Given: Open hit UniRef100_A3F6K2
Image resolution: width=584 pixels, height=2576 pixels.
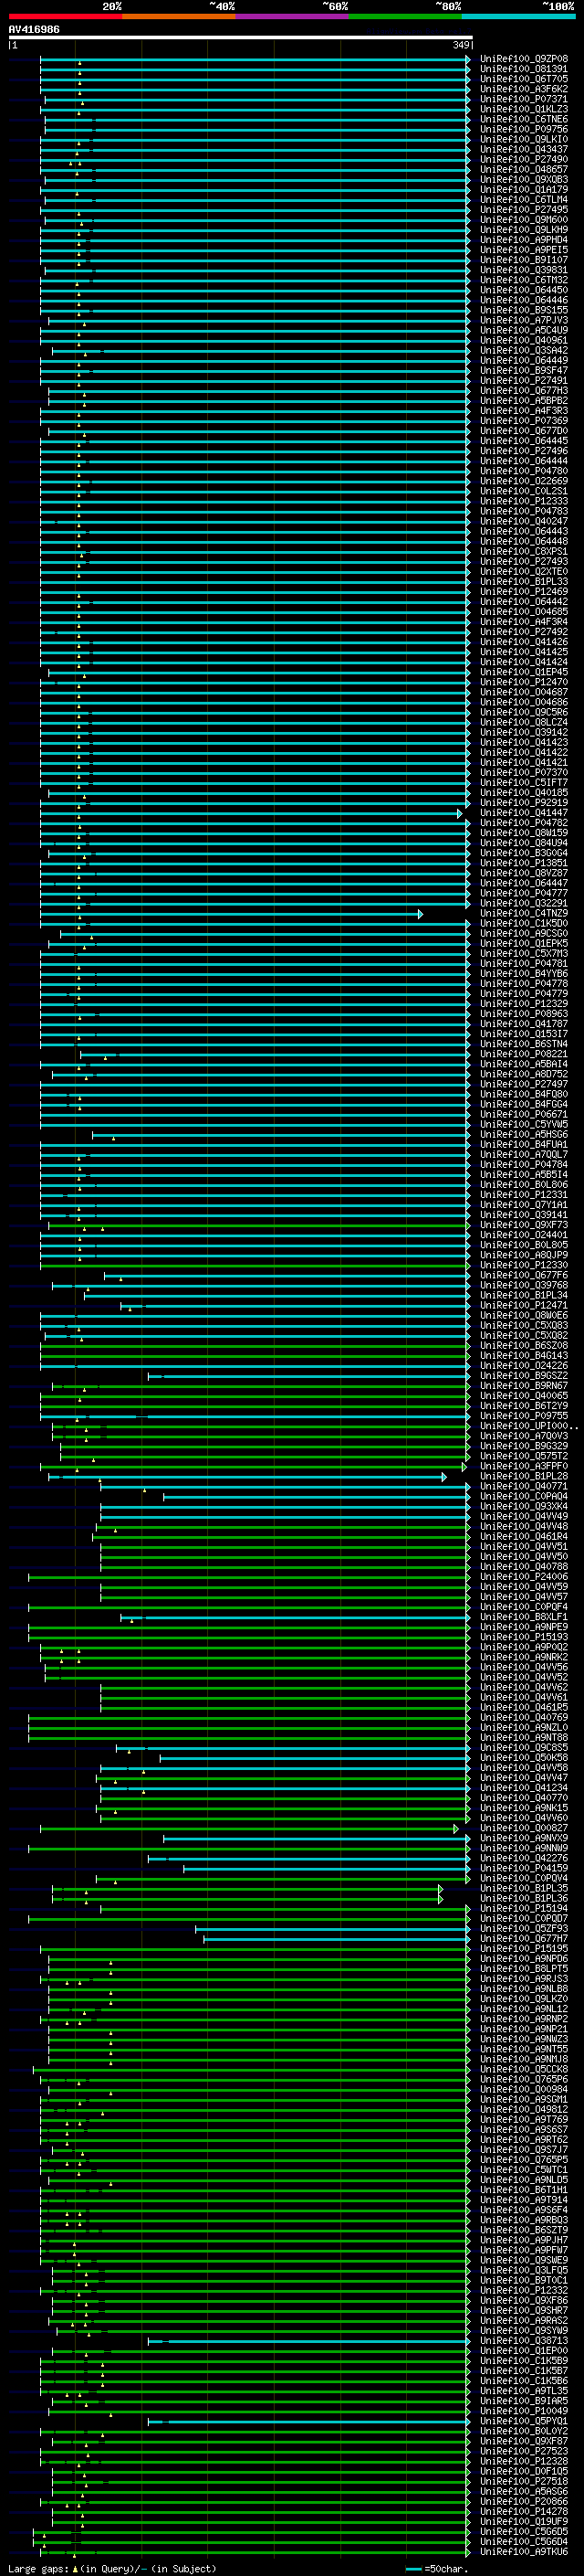Looking at the screenshot, I should 524,89.
